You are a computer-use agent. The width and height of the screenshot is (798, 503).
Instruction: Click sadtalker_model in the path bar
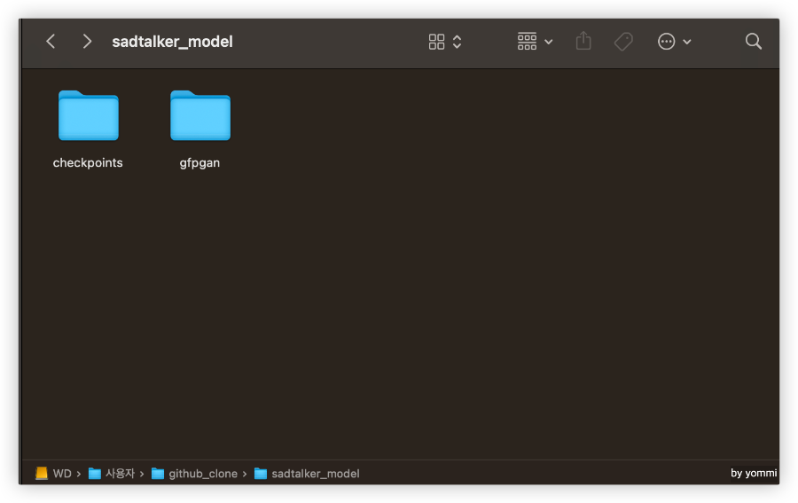point(308,474)
